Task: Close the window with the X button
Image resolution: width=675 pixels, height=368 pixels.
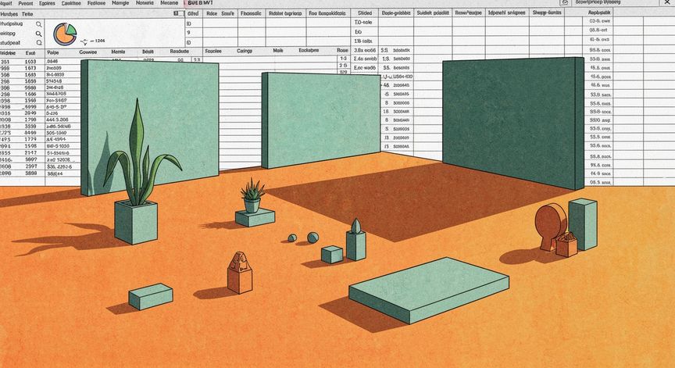Action: point(668,2)
